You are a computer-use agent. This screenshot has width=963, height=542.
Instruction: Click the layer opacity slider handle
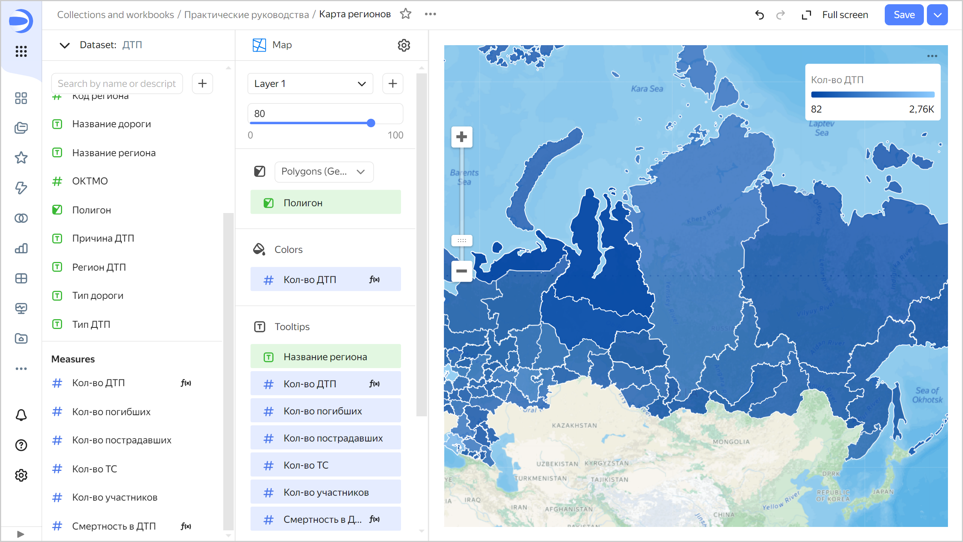[x=371, y=123]
